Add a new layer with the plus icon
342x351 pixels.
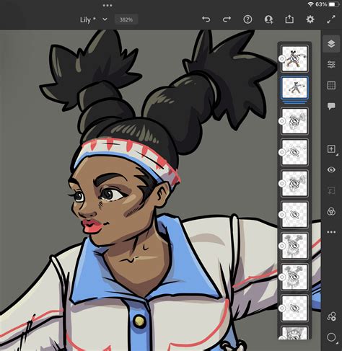point(331,149)
